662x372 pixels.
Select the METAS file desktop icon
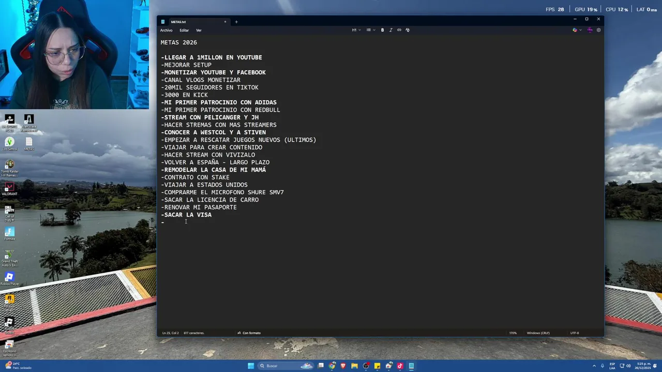point(29,144)
